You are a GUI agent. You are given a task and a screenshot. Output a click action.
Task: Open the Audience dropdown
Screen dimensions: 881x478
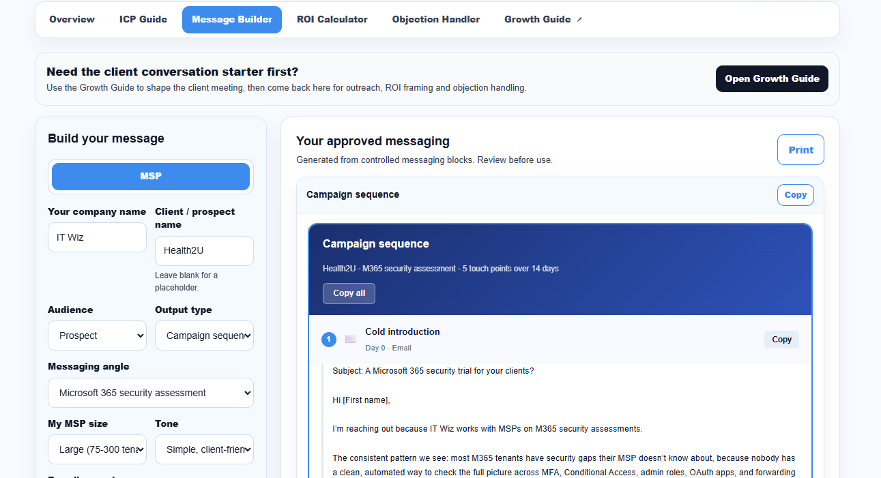97,335
